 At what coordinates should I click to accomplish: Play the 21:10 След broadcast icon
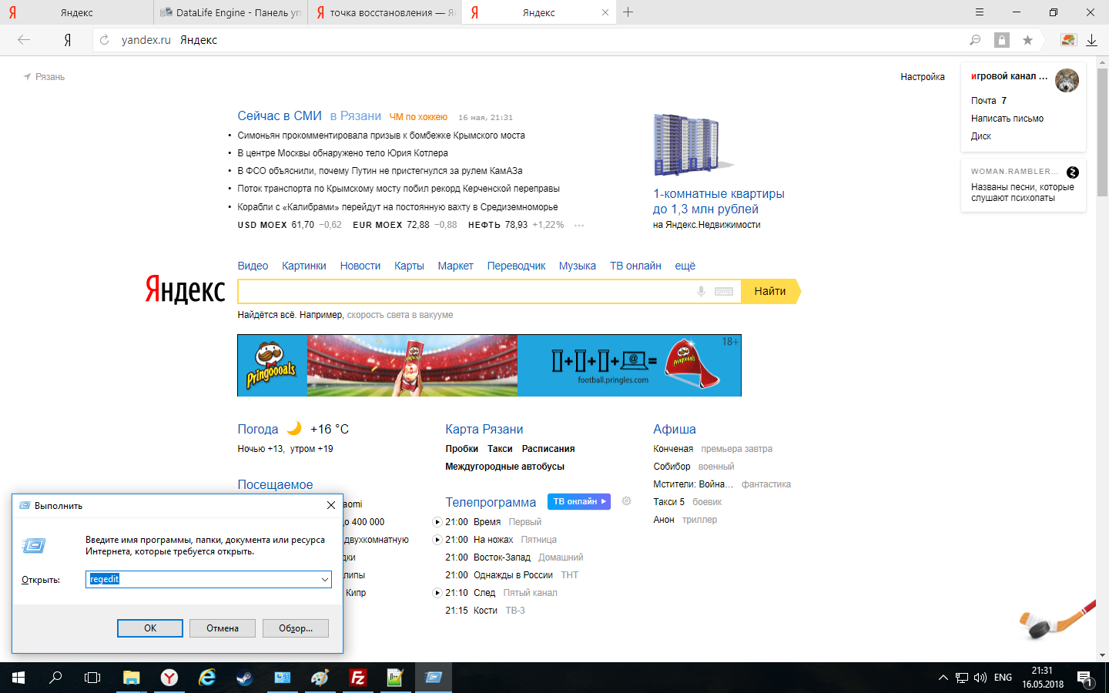click(x=437, y=593)
